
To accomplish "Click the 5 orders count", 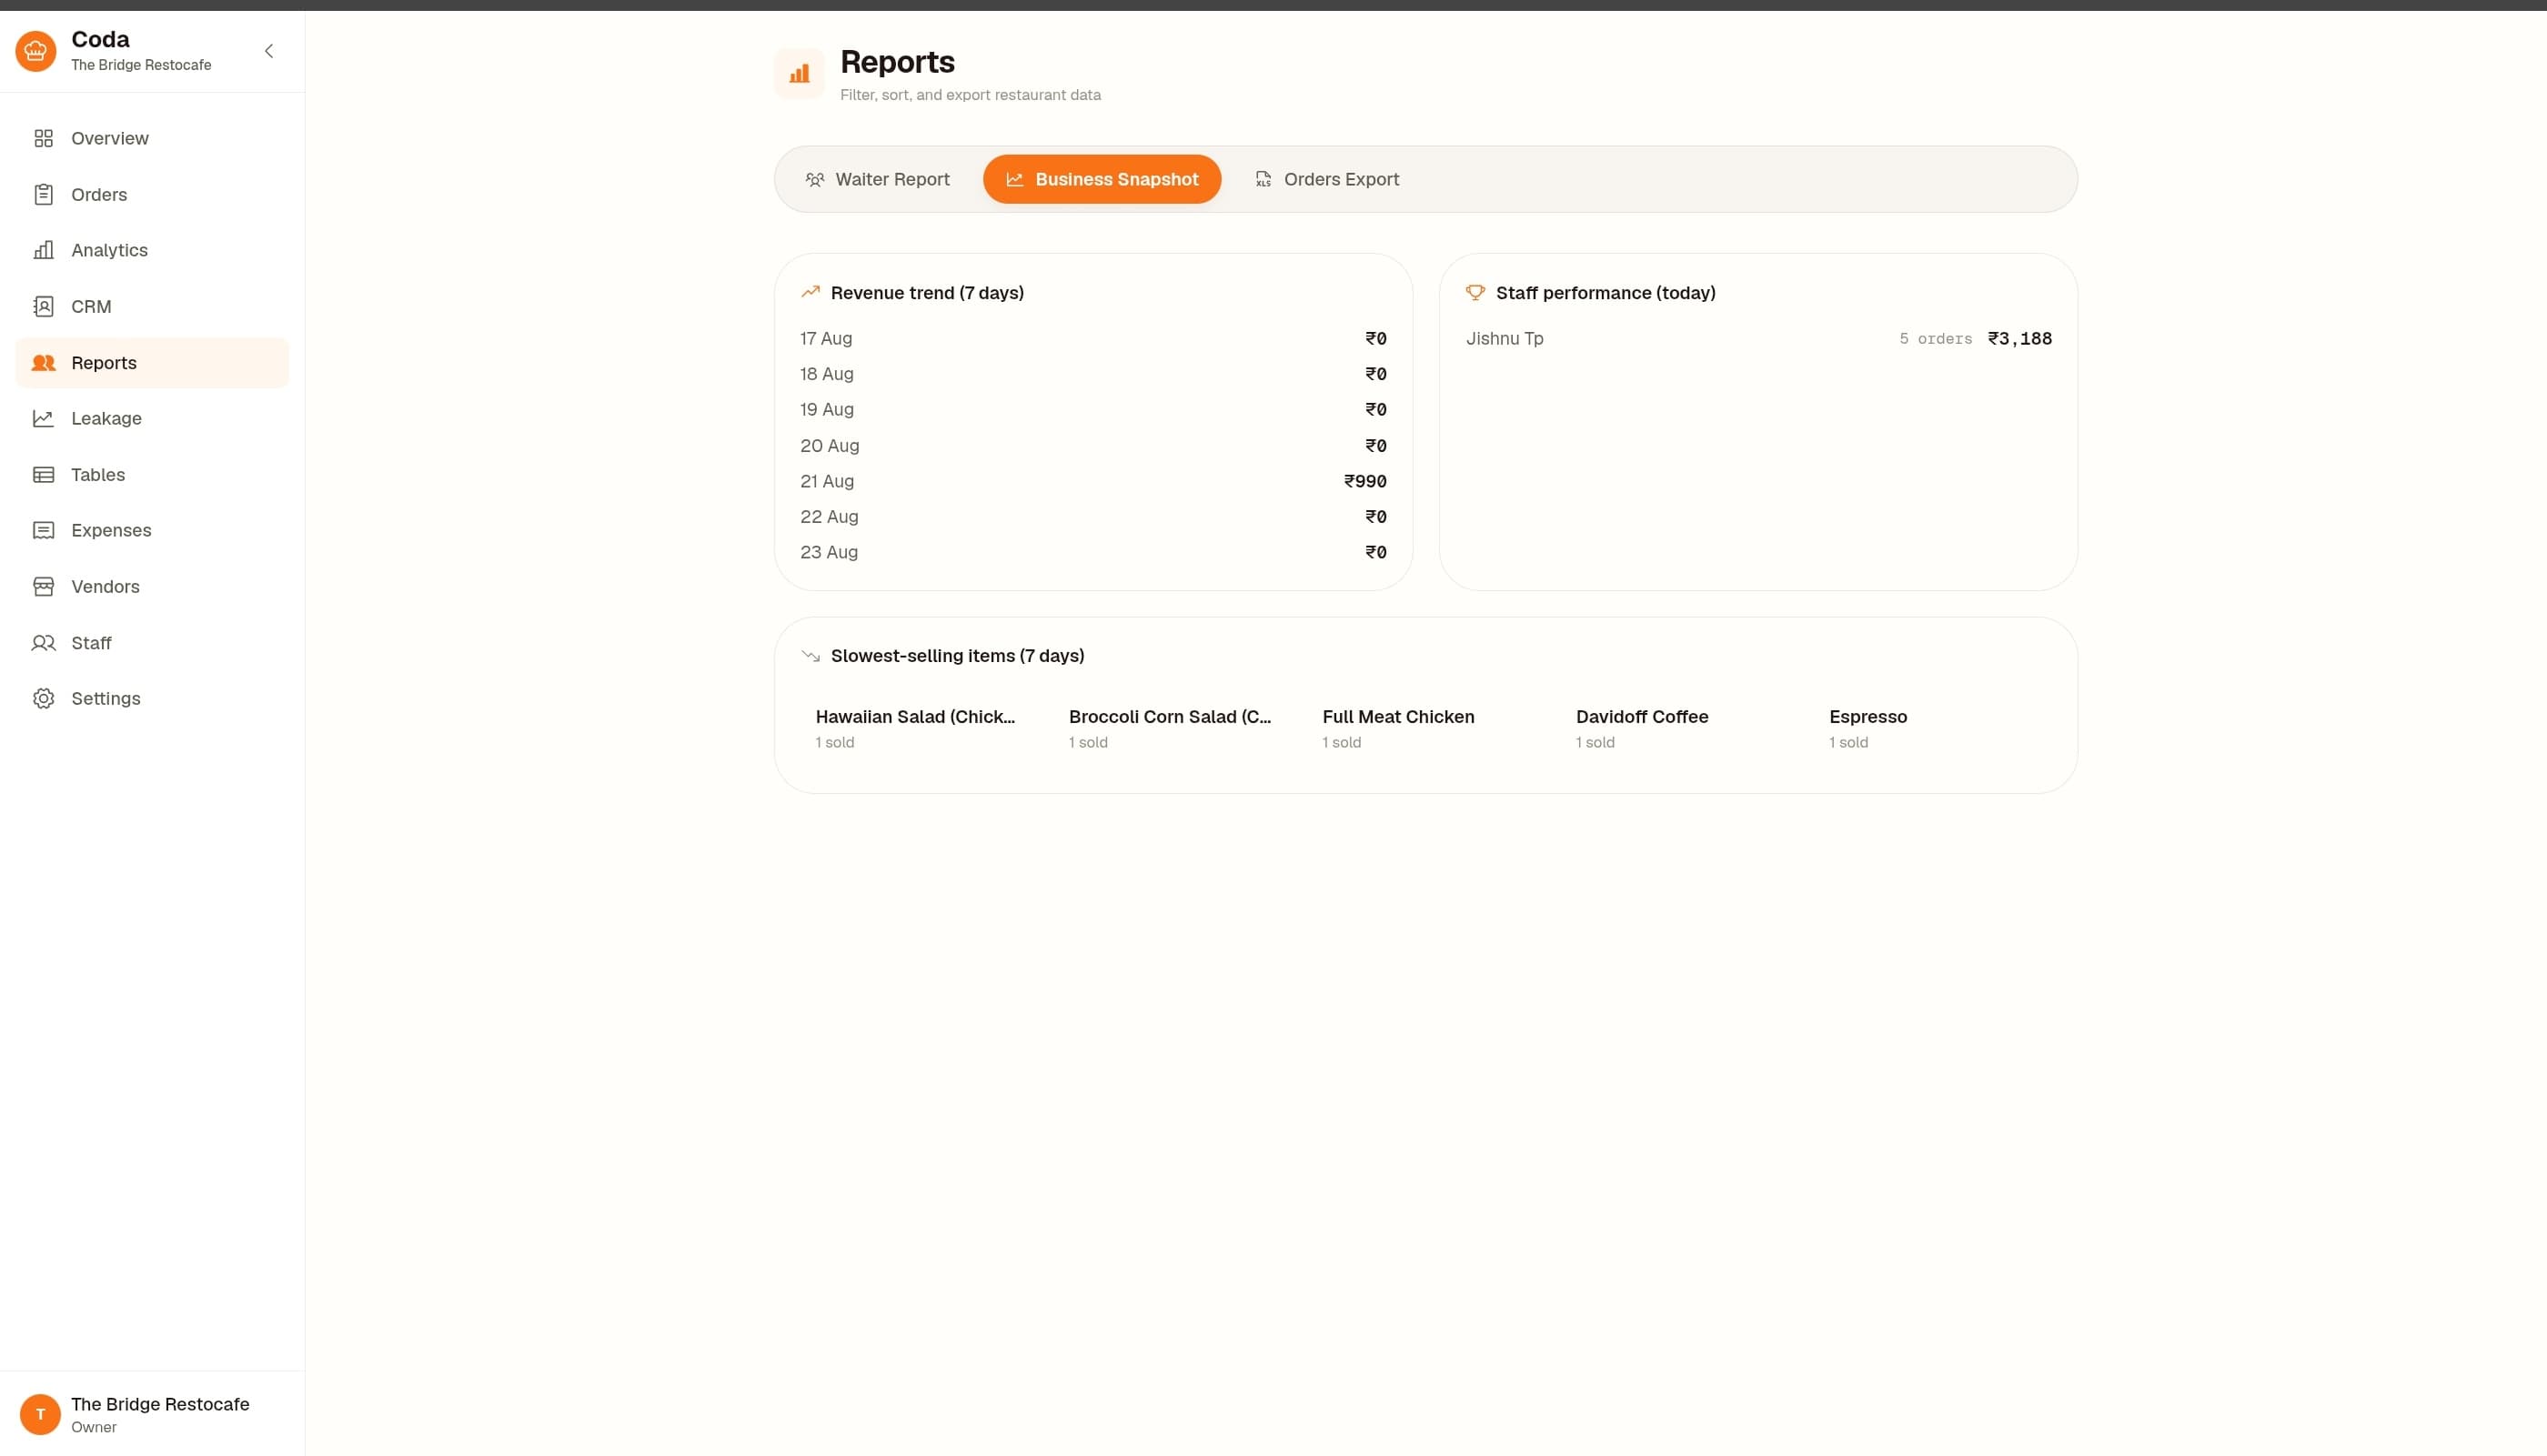I will click(x=1935, y=339).
